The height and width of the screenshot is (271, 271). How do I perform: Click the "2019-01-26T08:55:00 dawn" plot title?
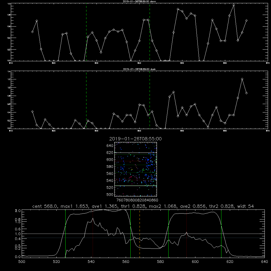(x=139, y=1)
